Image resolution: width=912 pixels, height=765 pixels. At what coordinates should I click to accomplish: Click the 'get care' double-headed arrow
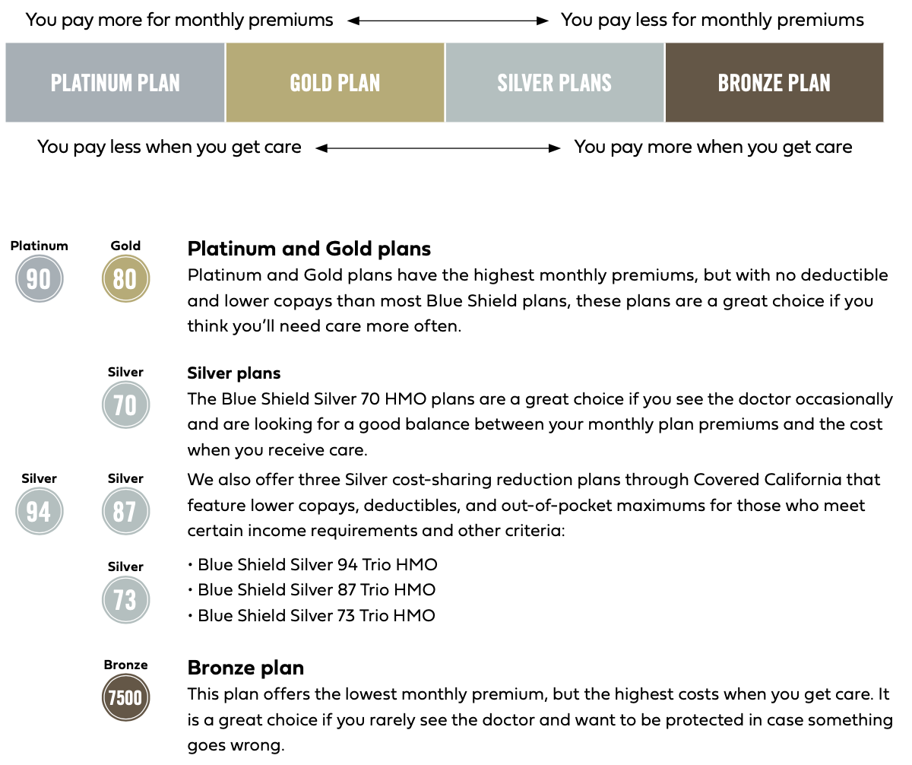pos(438,148)
